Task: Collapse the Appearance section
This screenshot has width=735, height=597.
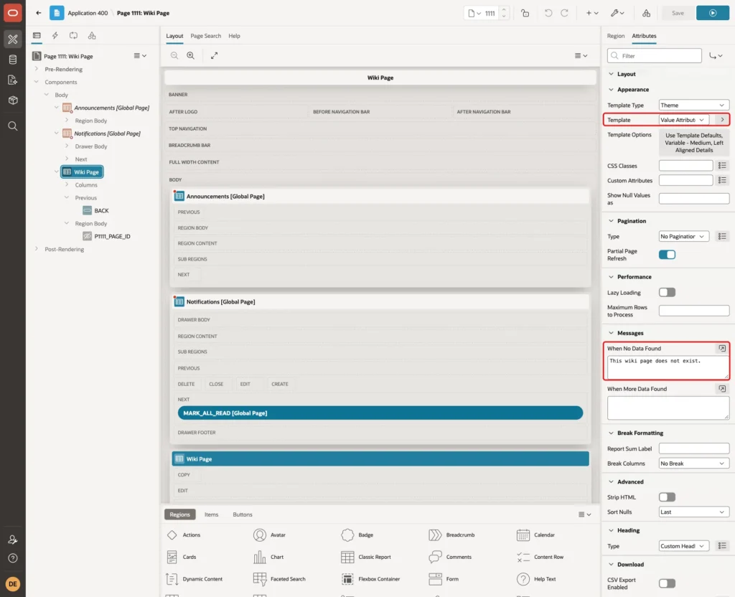Action: pos(611,90)
